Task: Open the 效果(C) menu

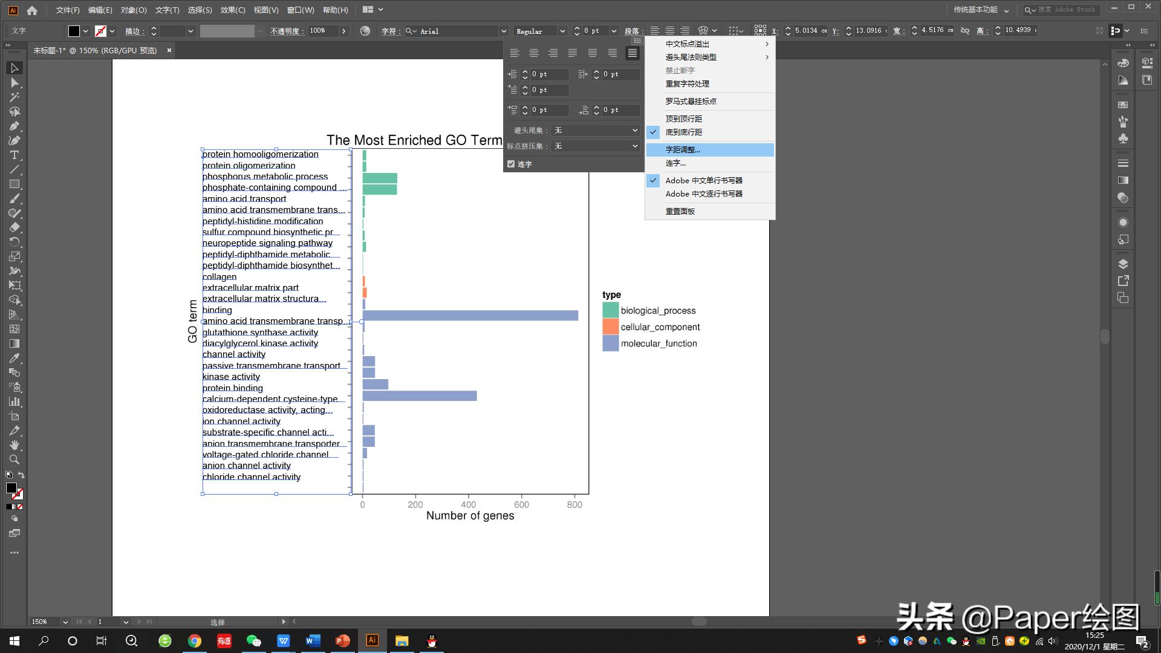Action: tap(232, 10)
